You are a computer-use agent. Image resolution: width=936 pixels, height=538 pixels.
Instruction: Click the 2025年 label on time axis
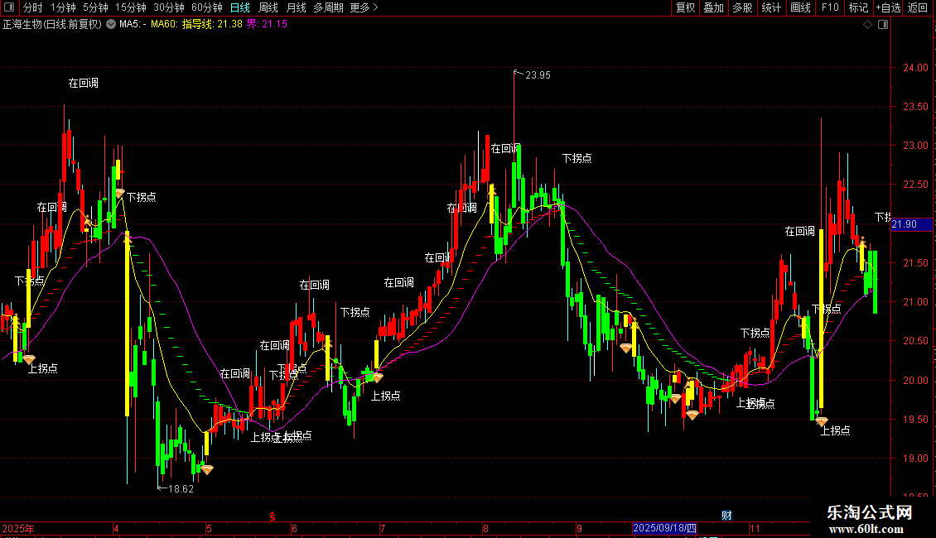click(18, 528)
